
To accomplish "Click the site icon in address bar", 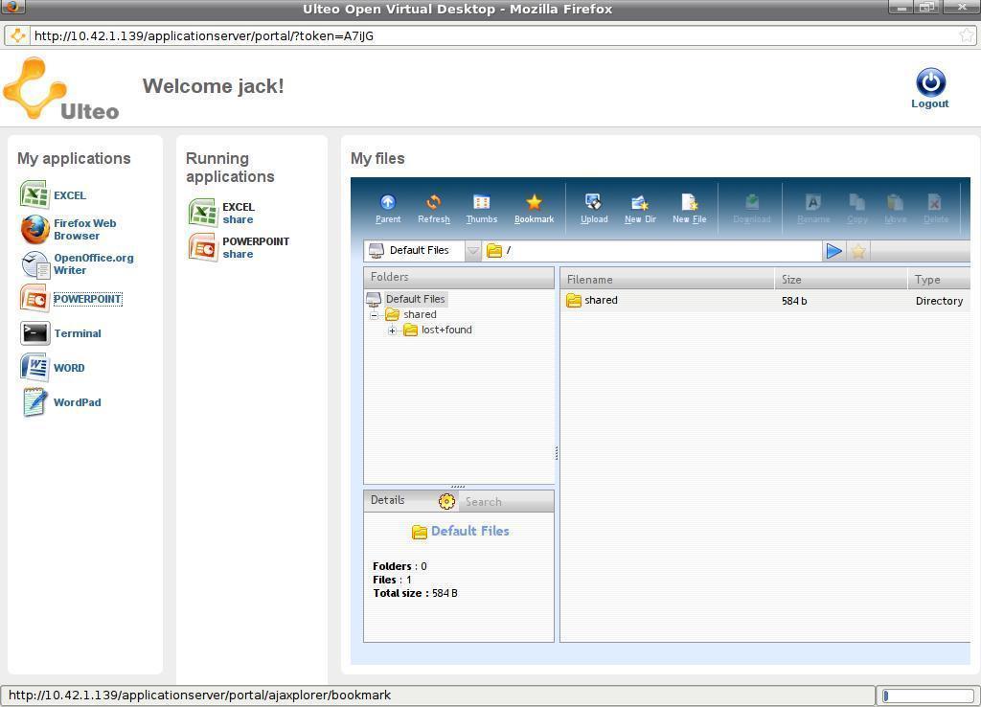I will click(x=17, y=35).
